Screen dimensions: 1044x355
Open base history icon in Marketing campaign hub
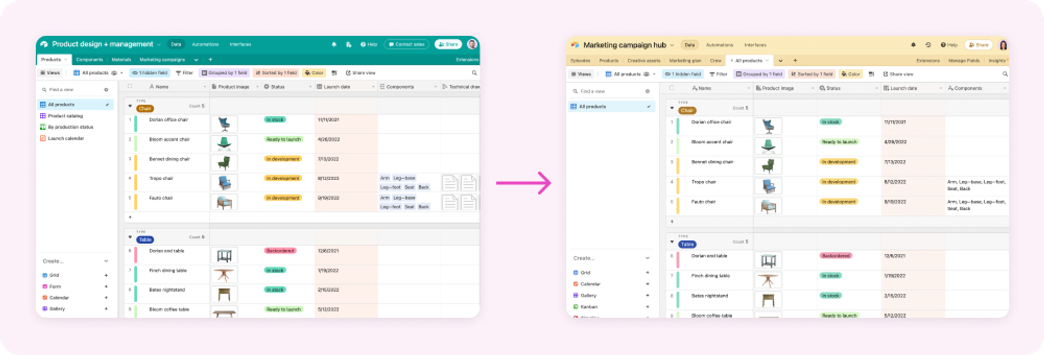click(x=928, y=45)
